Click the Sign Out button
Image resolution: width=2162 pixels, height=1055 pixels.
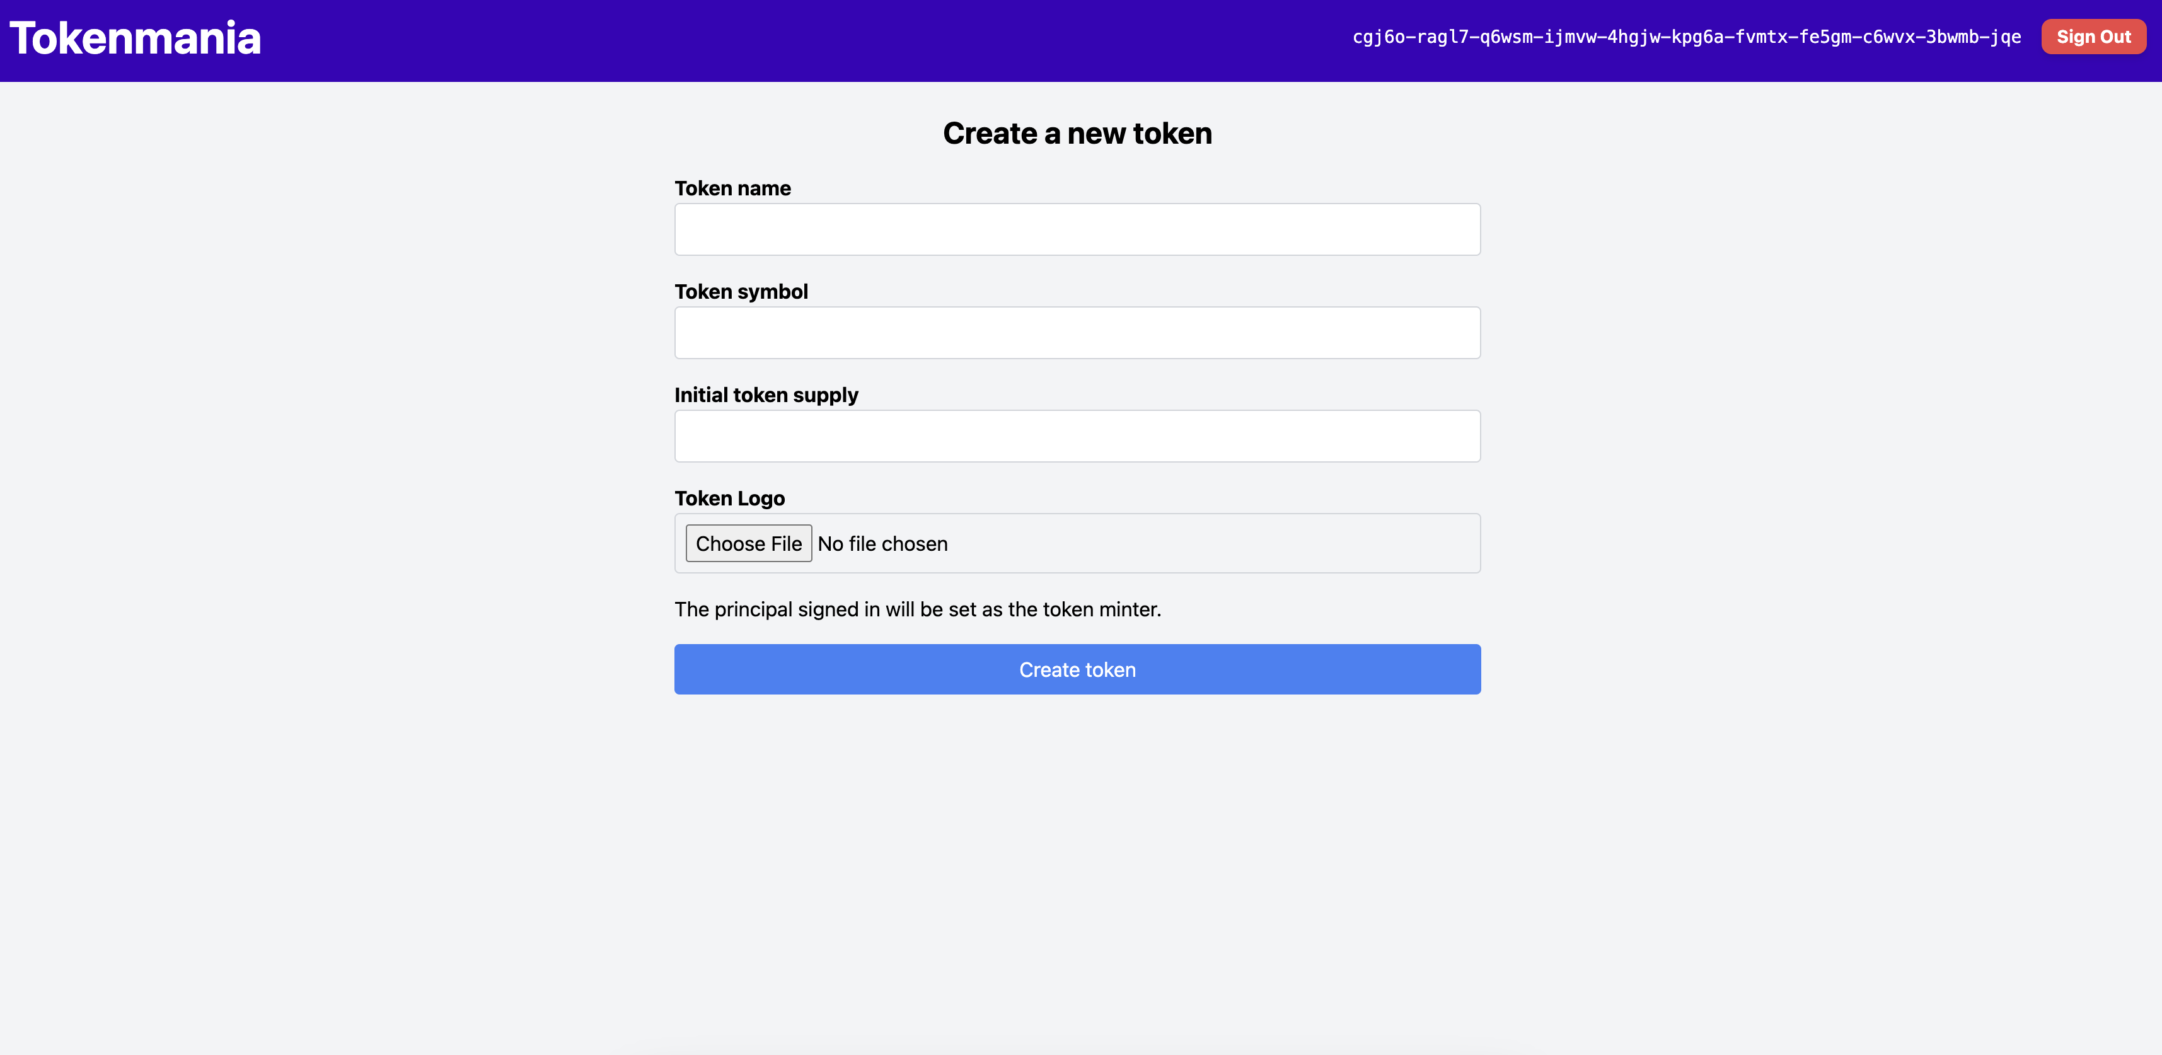click(2093, 36)
